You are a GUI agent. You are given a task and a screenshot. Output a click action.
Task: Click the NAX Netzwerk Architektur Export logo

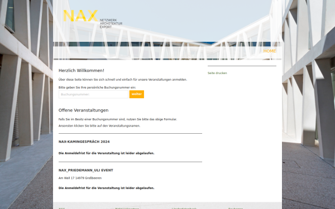point(93,19)
